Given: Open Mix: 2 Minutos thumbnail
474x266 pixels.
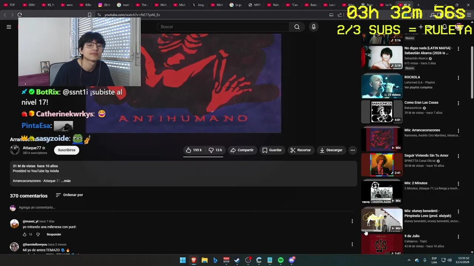Looking at the screenshot, I should [382, 192].
